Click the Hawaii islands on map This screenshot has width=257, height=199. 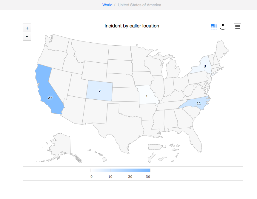click(100, 155)
